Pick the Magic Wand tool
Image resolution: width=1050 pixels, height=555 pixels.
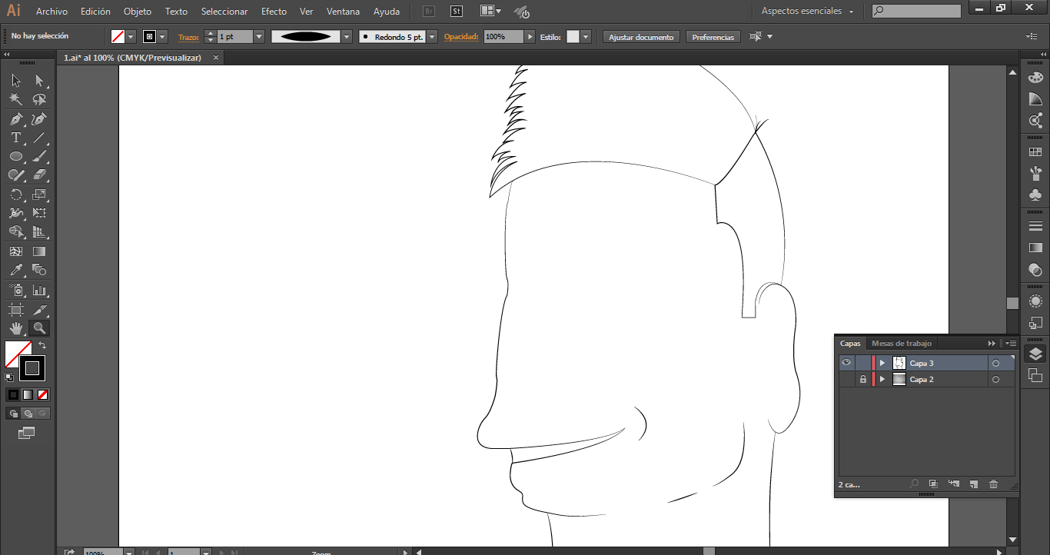pos(15,99)
